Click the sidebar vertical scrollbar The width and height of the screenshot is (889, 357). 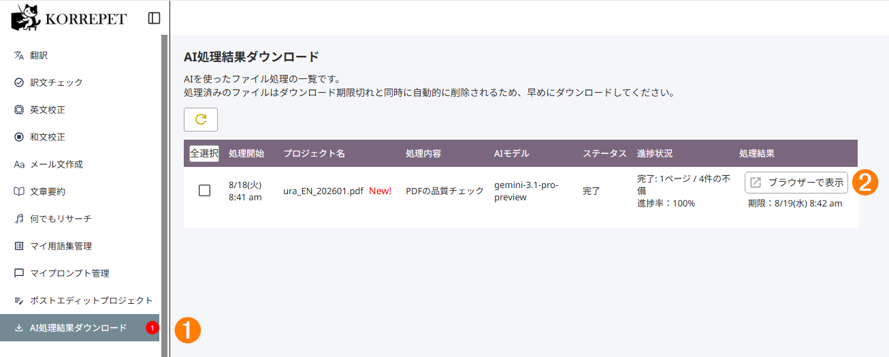[x=164, y=196]
